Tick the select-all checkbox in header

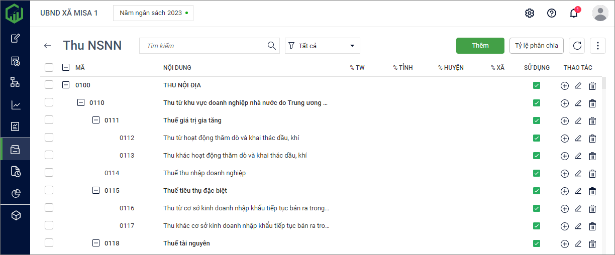click(49, 67)
